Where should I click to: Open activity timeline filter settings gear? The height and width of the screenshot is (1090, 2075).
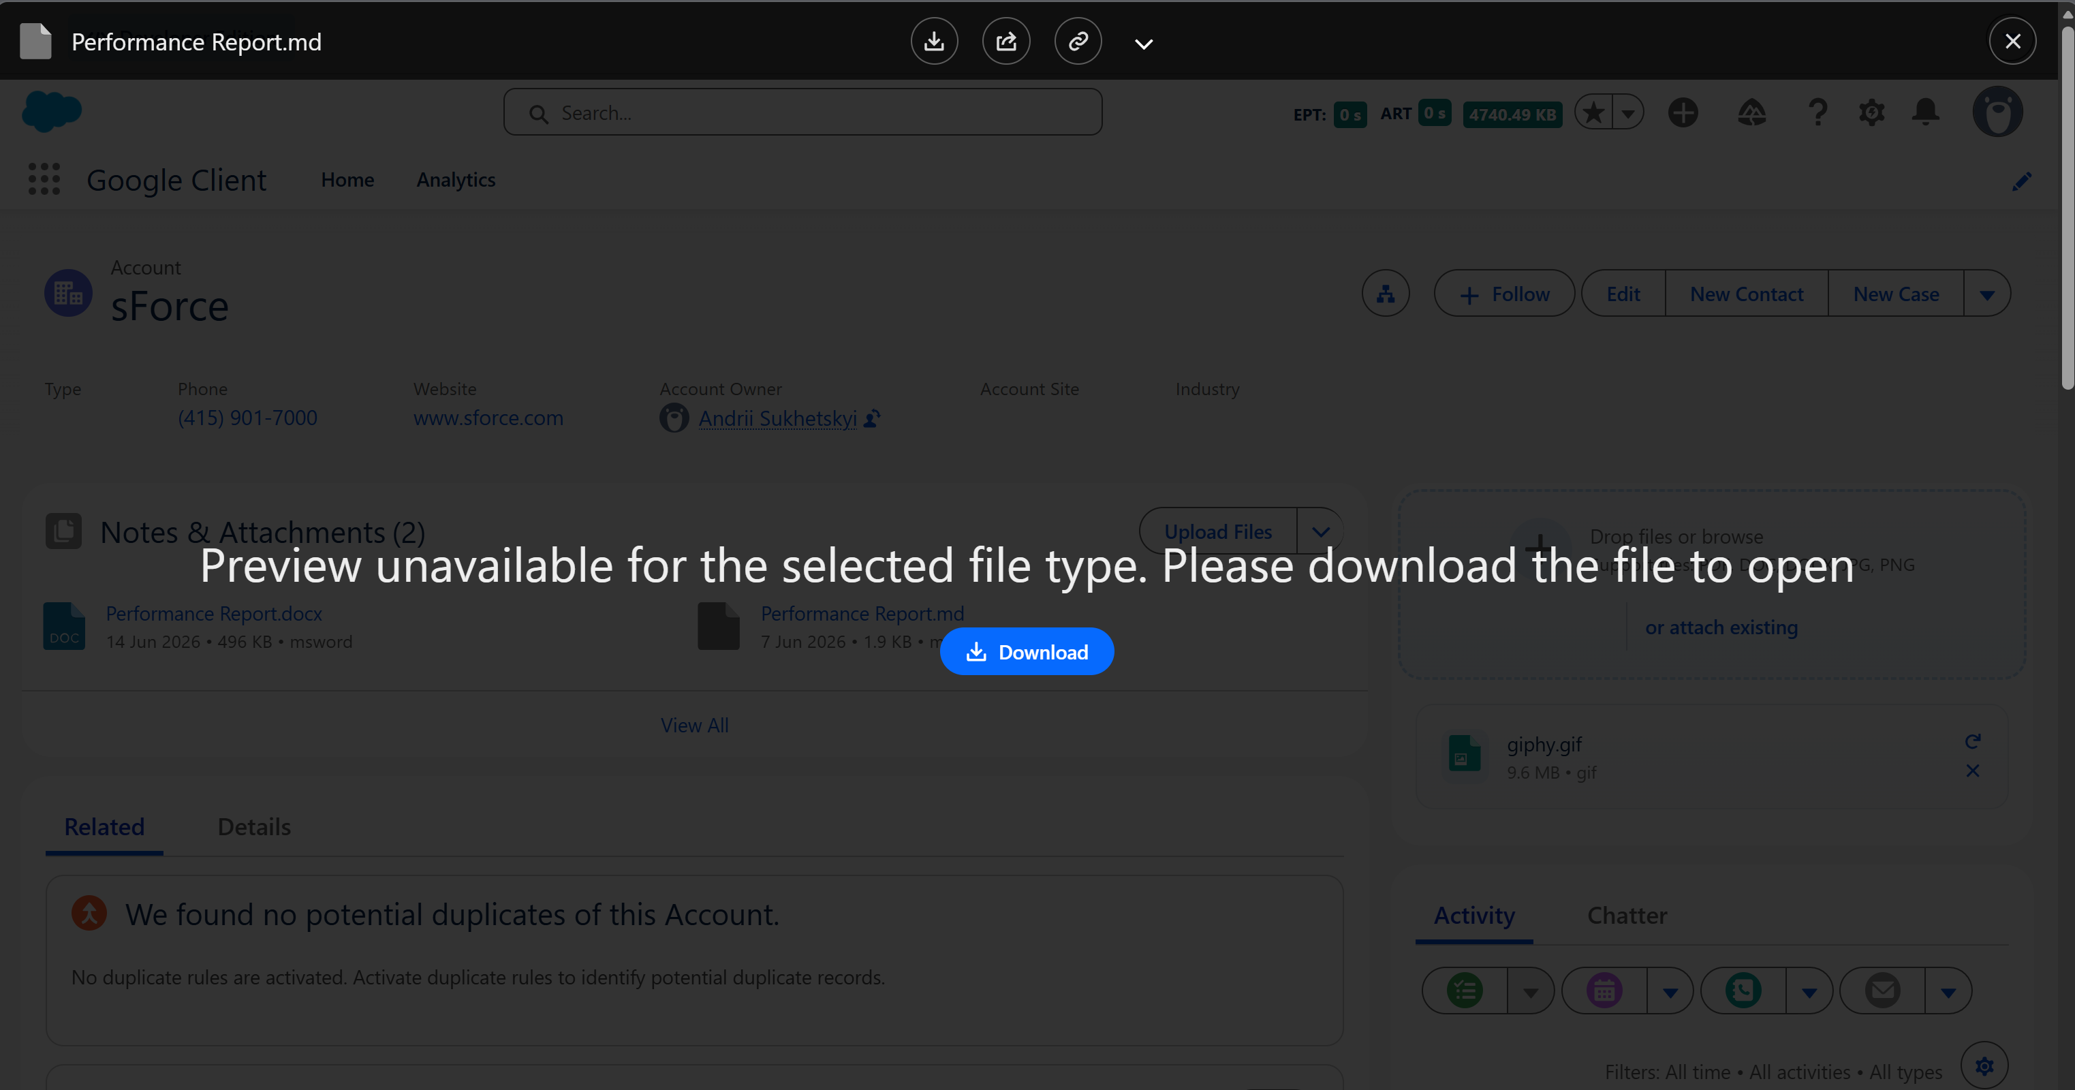1984,1065
